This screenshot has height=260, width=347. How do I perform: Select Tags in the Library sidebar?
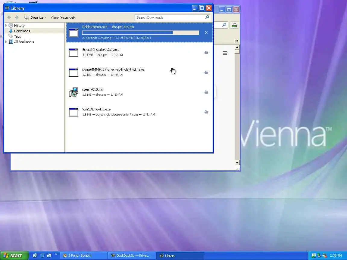[17, 36]
